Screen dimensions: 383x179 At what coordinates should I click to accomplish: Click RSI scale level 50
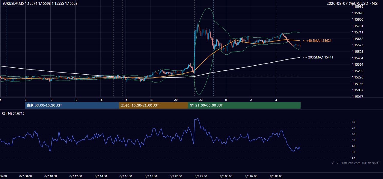[354, 140]
